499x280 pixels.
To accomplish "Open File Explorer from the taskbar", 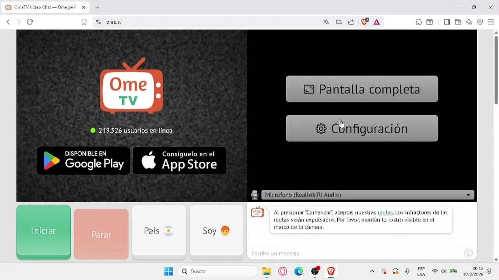I will (x=266, y=271).
